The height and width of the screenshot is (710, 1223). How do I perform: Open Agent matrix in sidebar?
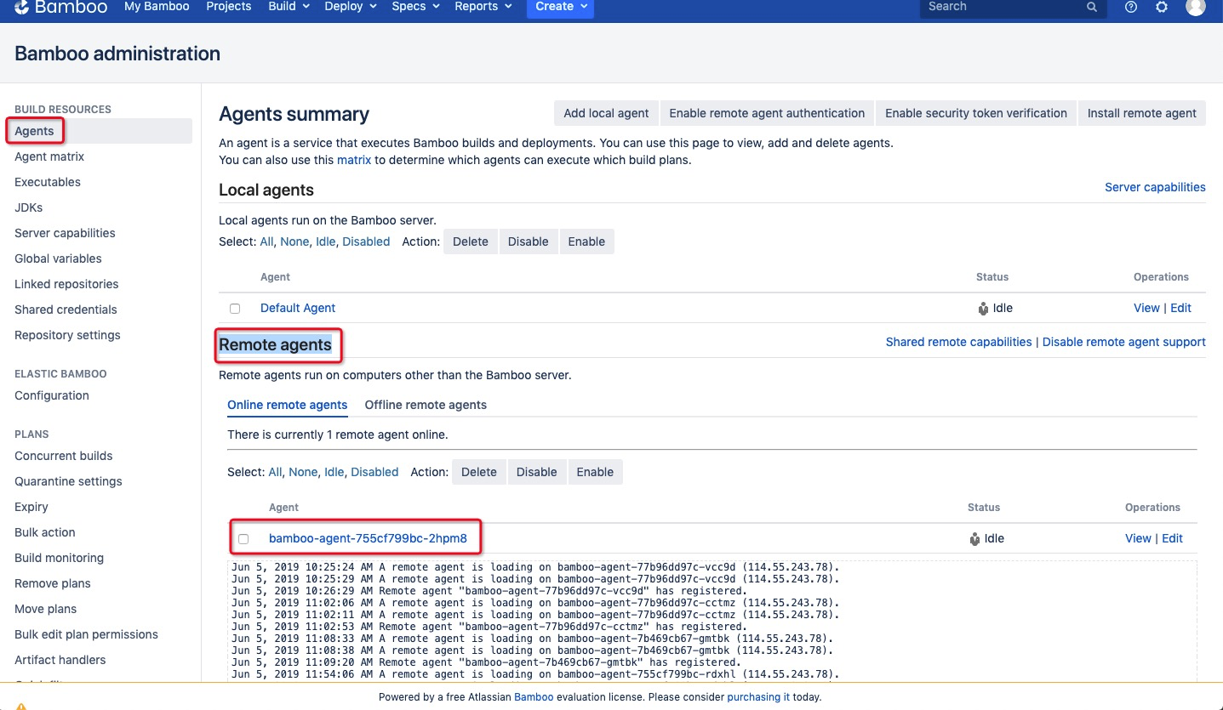tap(49, 156)
